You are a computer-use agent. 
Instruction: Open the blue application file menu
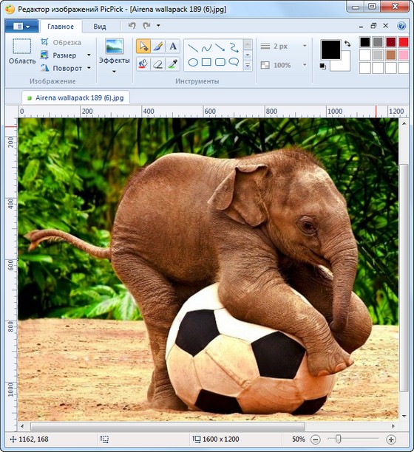pos(21,27)
